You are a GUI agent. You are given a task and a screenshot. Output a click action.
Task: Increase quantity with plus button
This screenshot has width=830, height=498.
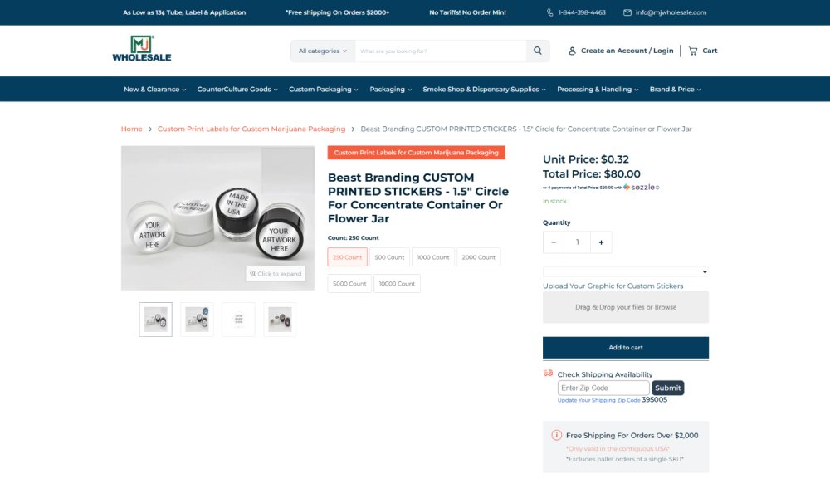[x=600, y=242]
